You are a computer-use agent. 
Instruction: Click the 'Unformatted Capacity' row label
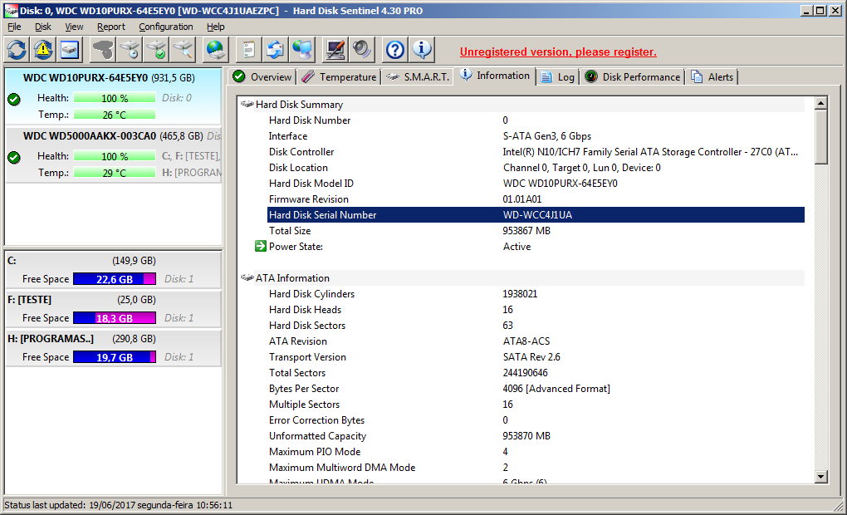(x=317, y=436)
